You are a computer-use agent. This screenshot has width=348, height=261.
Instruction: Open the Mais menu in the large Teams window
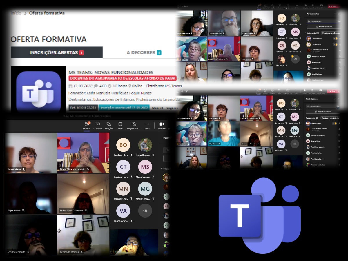pyautogui.click(x=147, y=126)
